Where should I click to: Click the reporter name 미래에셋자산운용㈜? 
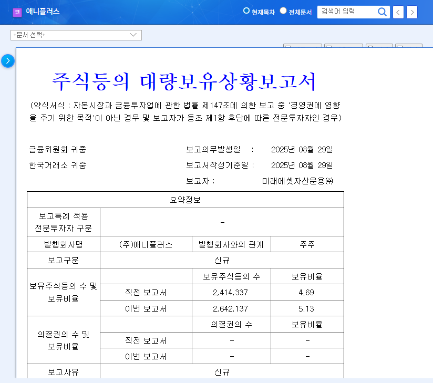point(297,181)
